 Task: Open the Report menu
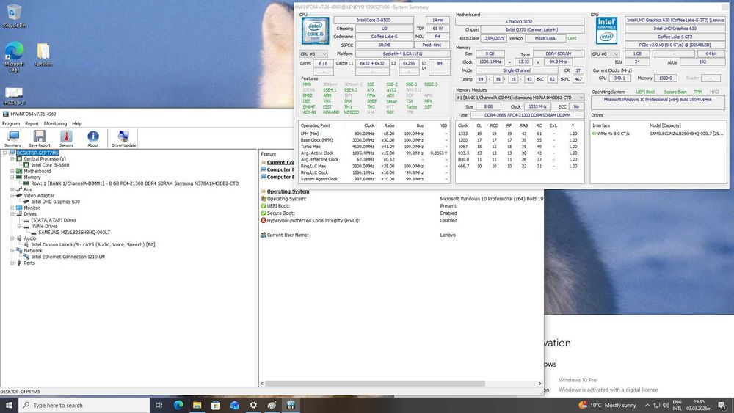point(32,123)
